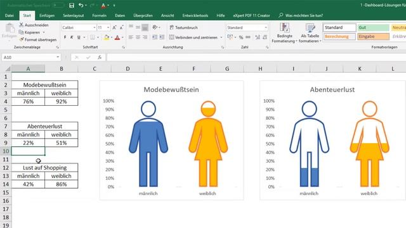This screenshot has height=228, width=406.
Task: Click the align right icon
Action: pyautogui.click(x=145, y=37)
